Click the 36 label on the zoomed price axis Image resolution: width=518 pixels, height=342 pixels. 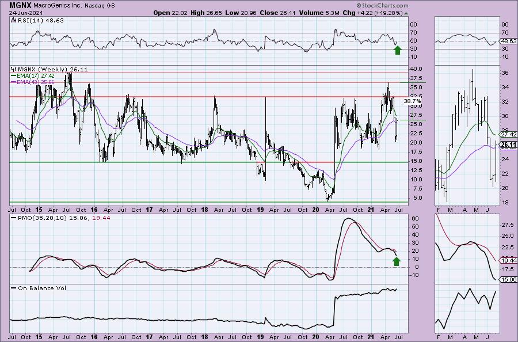click(505, 73)
